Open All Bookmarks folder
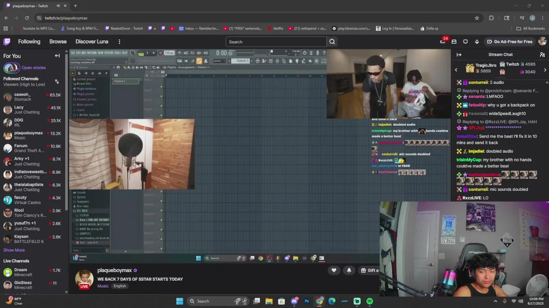 531,29
